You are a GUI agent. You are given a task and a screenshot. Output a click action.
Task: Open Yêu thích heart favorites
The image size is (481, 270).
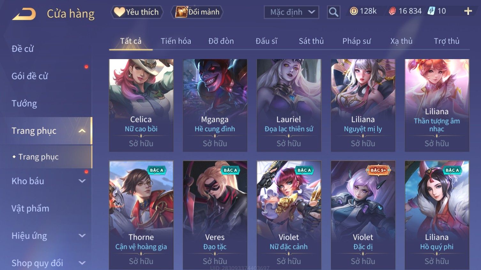(137, 12)
